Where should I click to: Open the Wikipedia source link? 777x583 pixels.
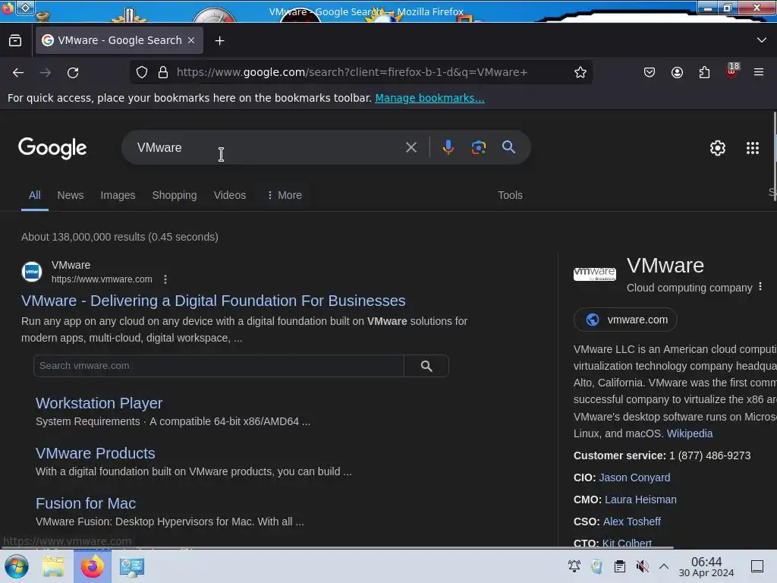pyautogui.click(x=689, y=433)
